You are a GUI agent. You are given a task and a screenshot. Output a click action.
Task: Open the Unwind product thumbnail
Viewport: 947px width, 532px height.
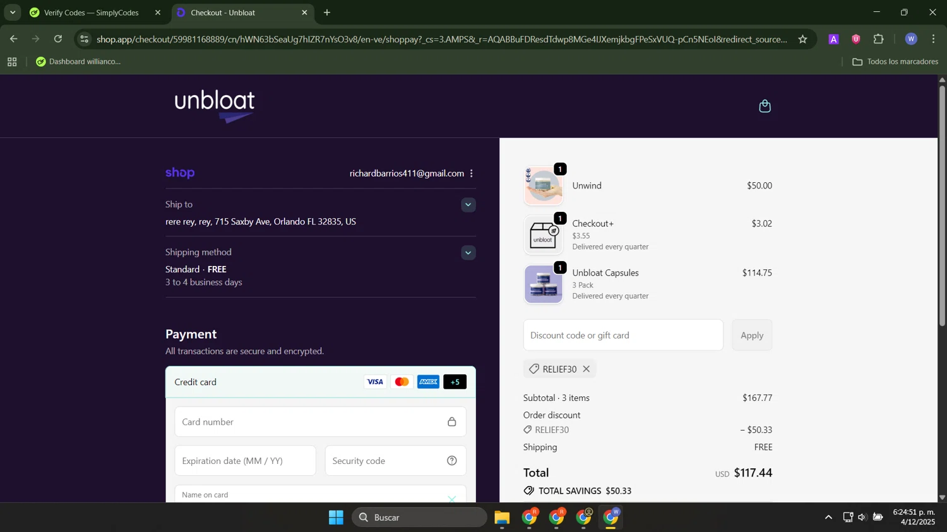[x=544, y=186]
